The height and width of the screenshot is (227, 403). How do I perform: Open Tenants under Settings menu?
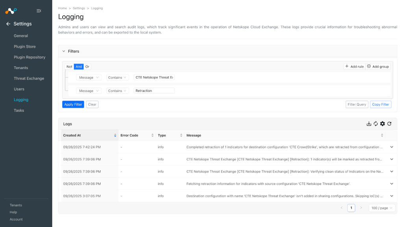[x=21, y=68]
